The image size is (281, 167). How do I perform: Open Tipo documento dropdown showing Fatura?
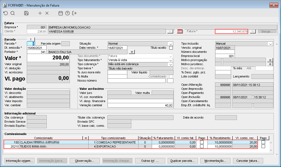170,56
